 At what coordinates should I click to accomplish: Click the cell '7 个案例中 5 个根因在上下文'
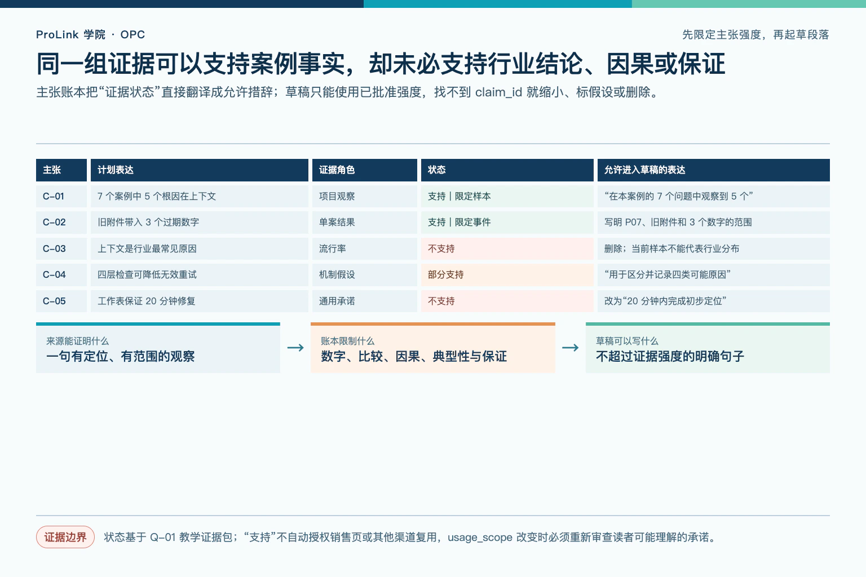pos(200,196)
